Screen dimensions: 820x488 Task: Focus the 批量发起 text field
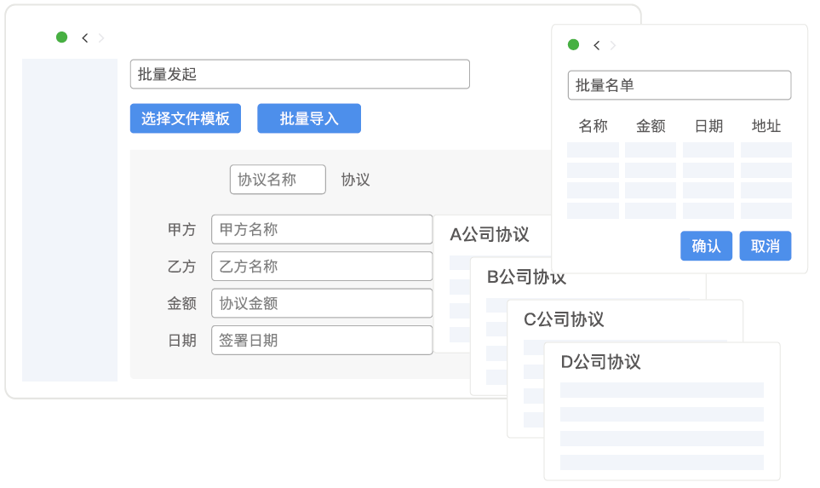point(299,74)
